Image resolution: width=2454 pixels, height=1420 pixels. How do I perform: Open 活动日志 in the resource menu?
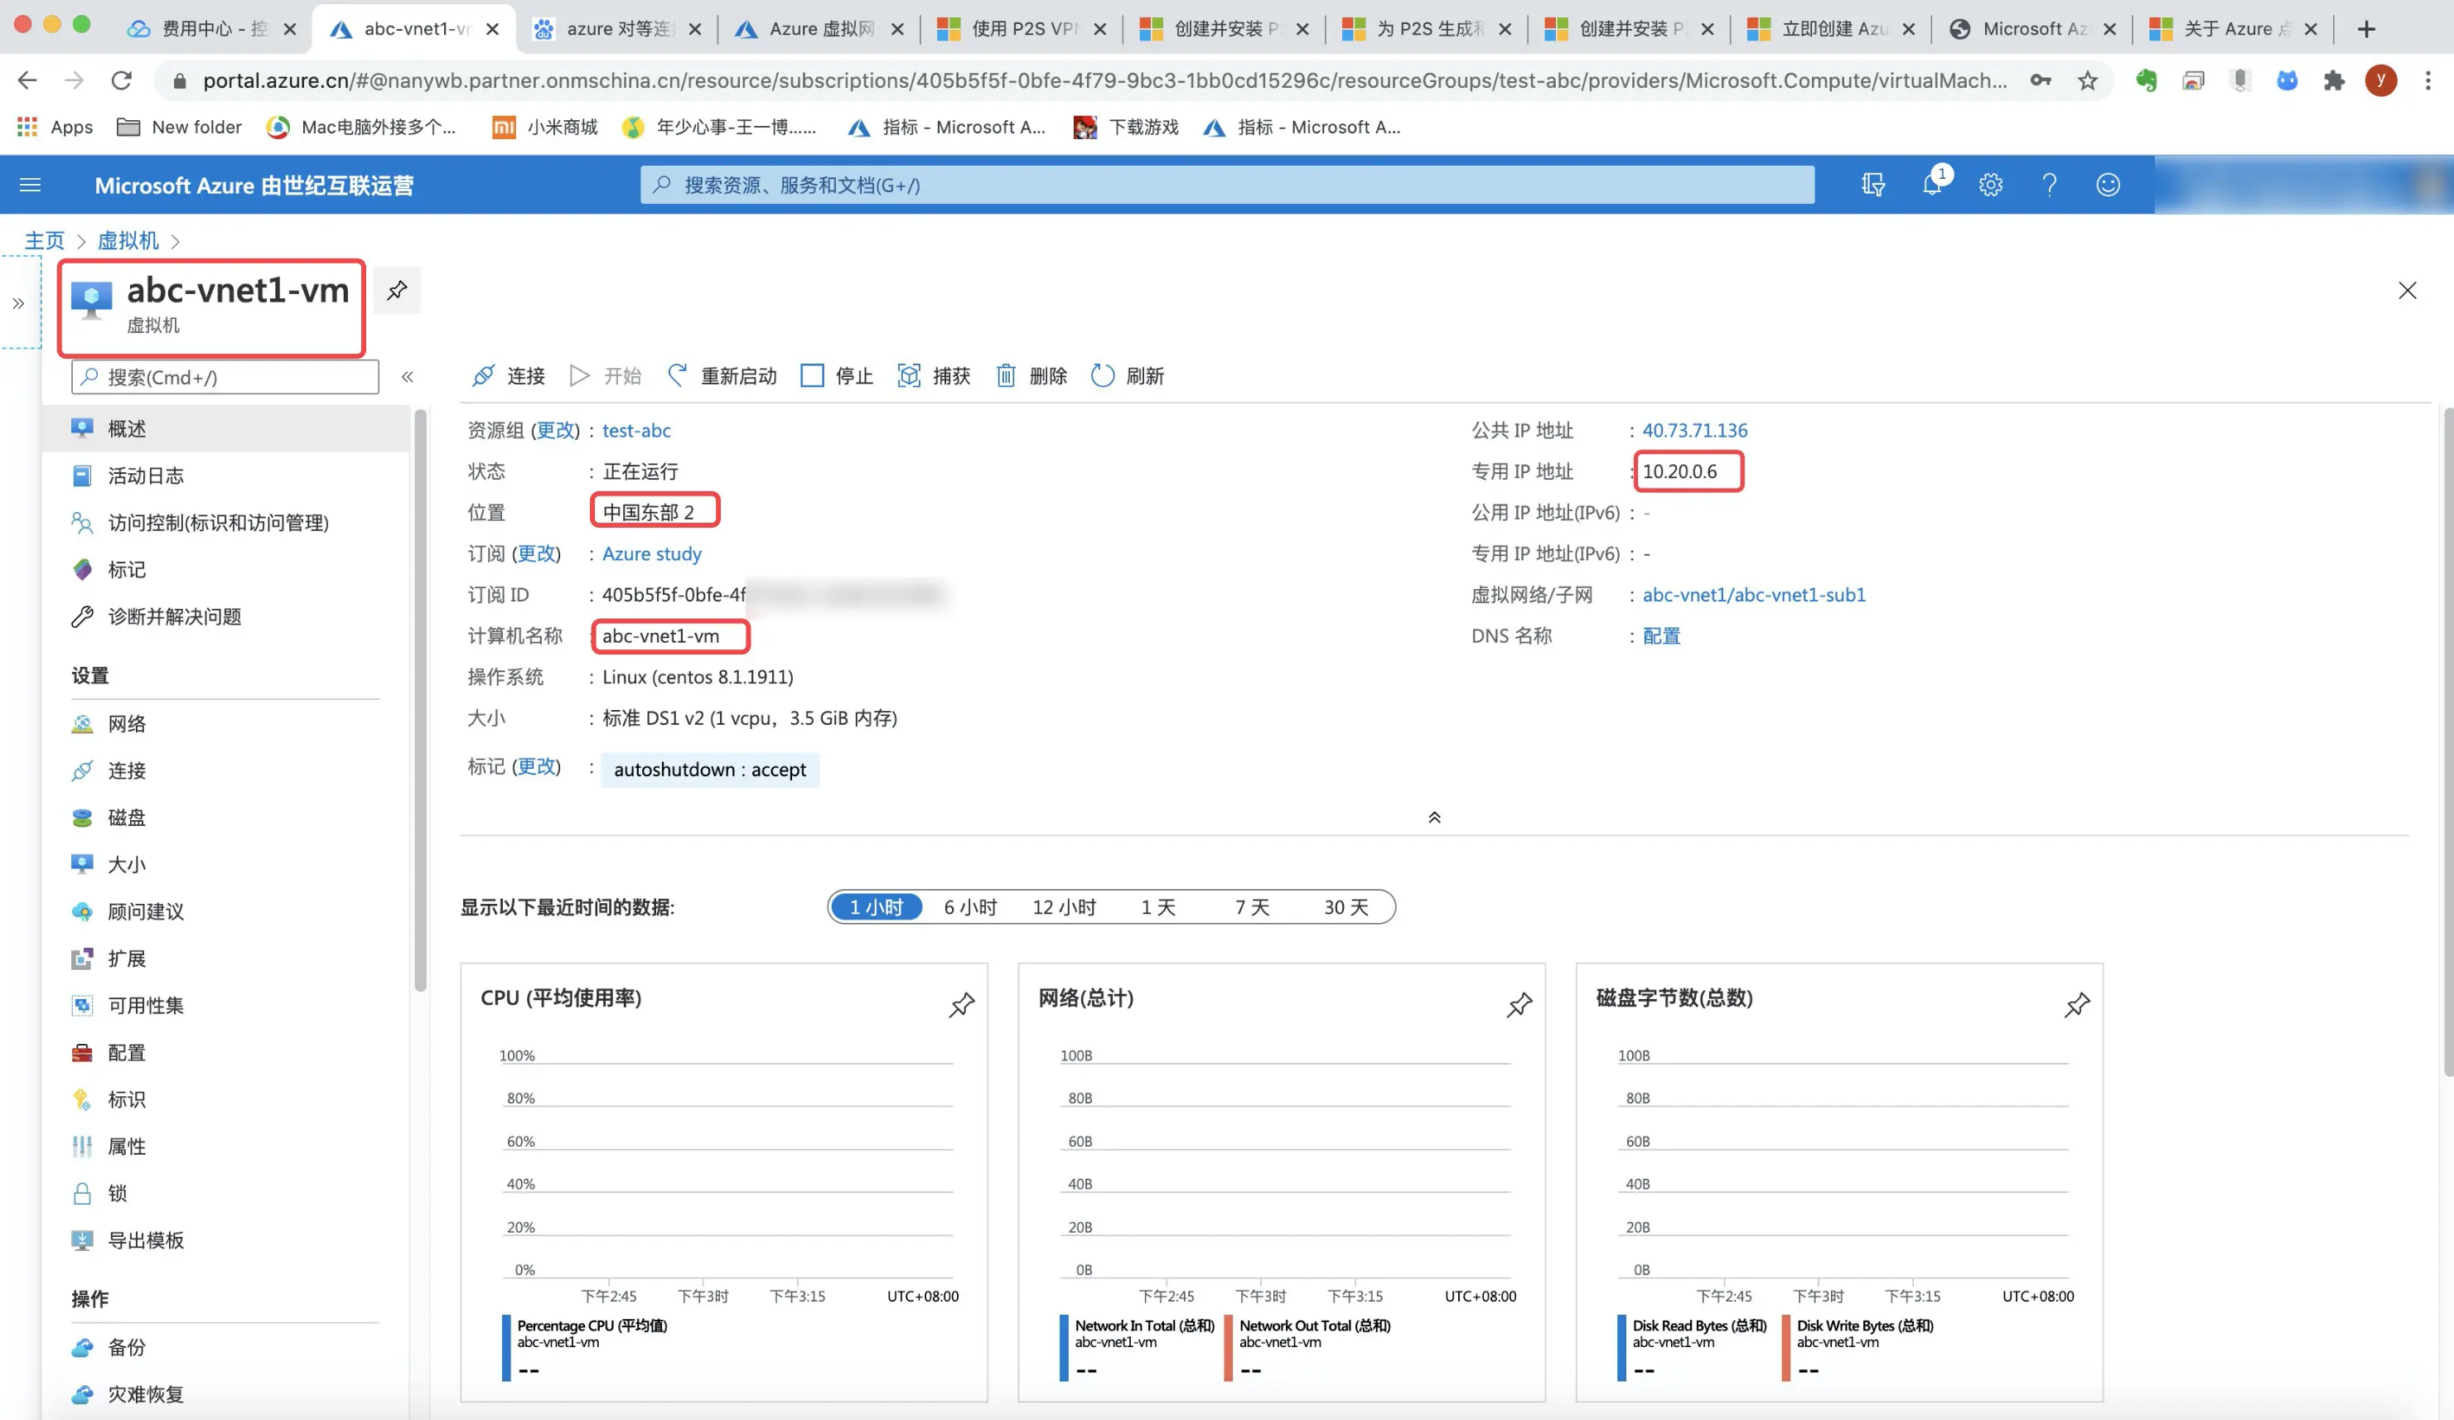pyautogui.click(x=145, y=476)
